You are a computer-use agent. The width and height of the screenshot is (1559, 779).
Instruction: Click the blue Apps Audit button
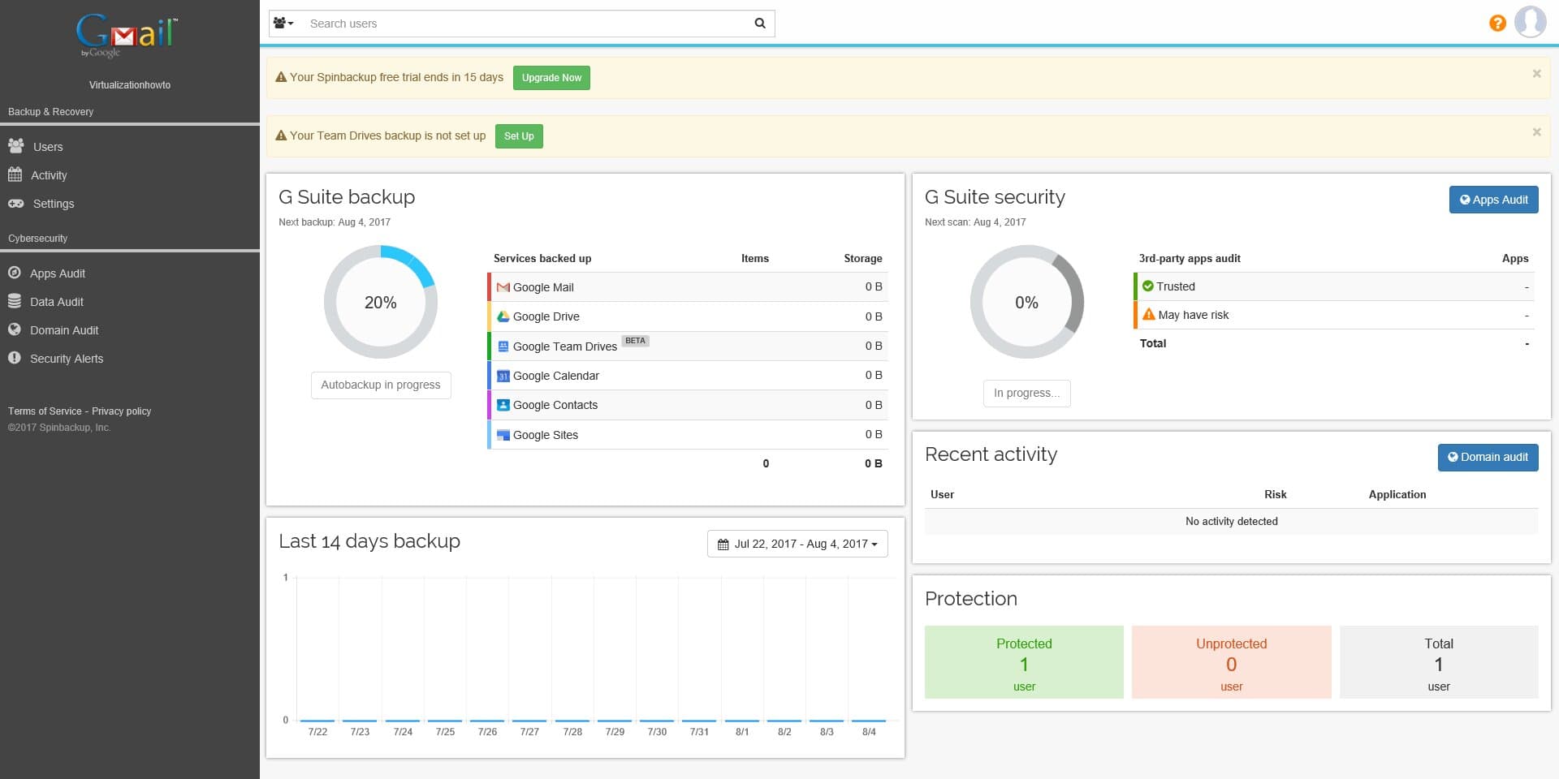click(1493, 200)
